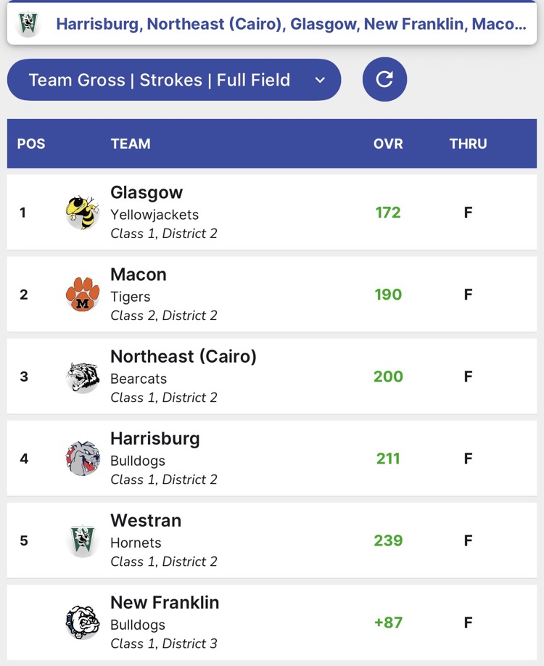The width and height of the screenshot is (544, 666).
Task: Click the Westran Hornets logo
Action: click(82, 540)
